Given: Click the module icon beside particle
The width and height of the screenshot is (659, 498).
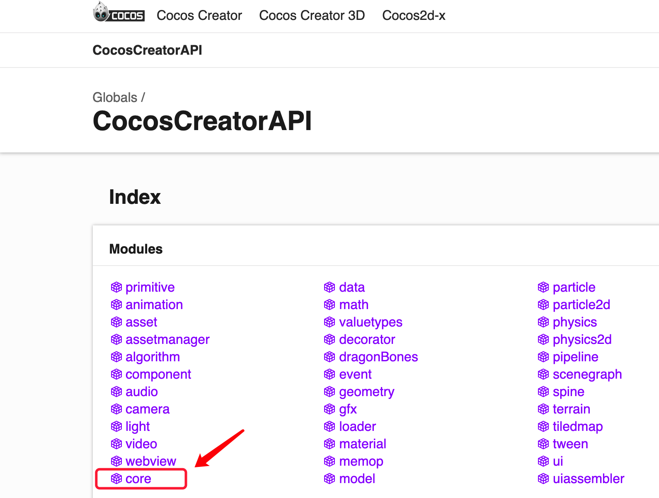Looking at the screenshot, I should pyautogui.click(x=543, y=287).
